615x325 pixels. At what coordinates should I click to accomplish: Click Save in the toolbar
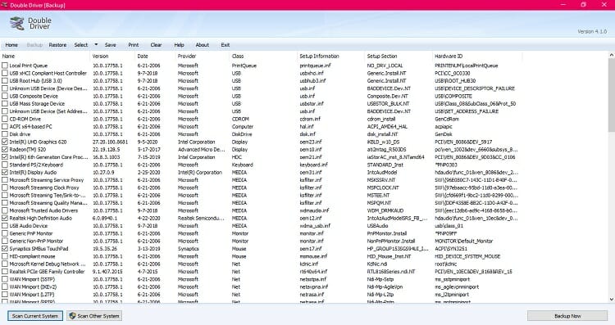111,45
